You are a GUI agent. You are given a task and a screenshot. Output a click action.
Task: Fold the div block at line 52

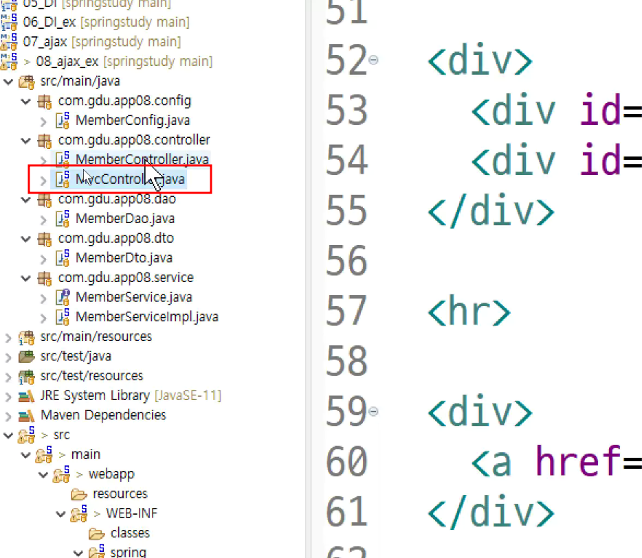tap(373, 60)
